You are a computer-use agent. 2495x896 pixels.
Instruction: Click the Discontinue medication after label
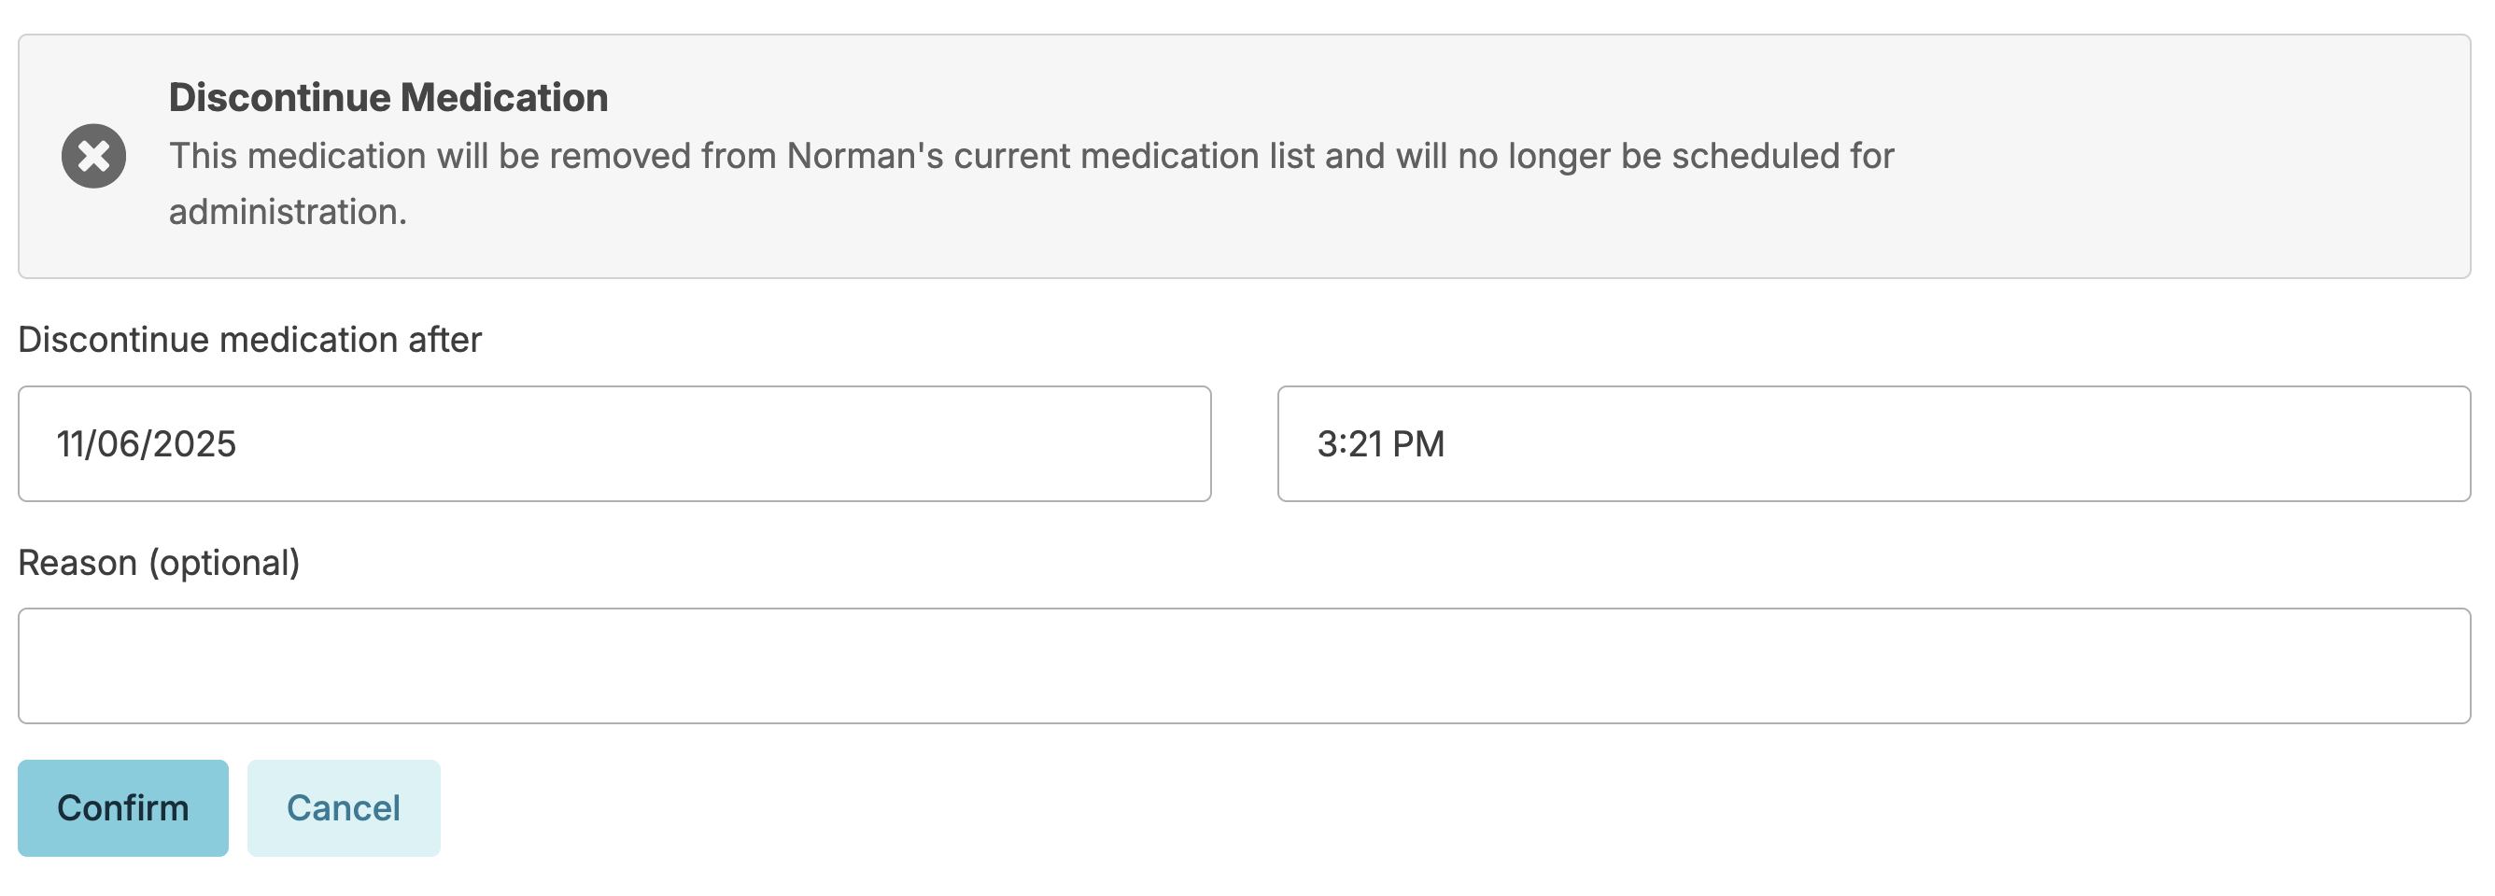[x=250, y=340]
